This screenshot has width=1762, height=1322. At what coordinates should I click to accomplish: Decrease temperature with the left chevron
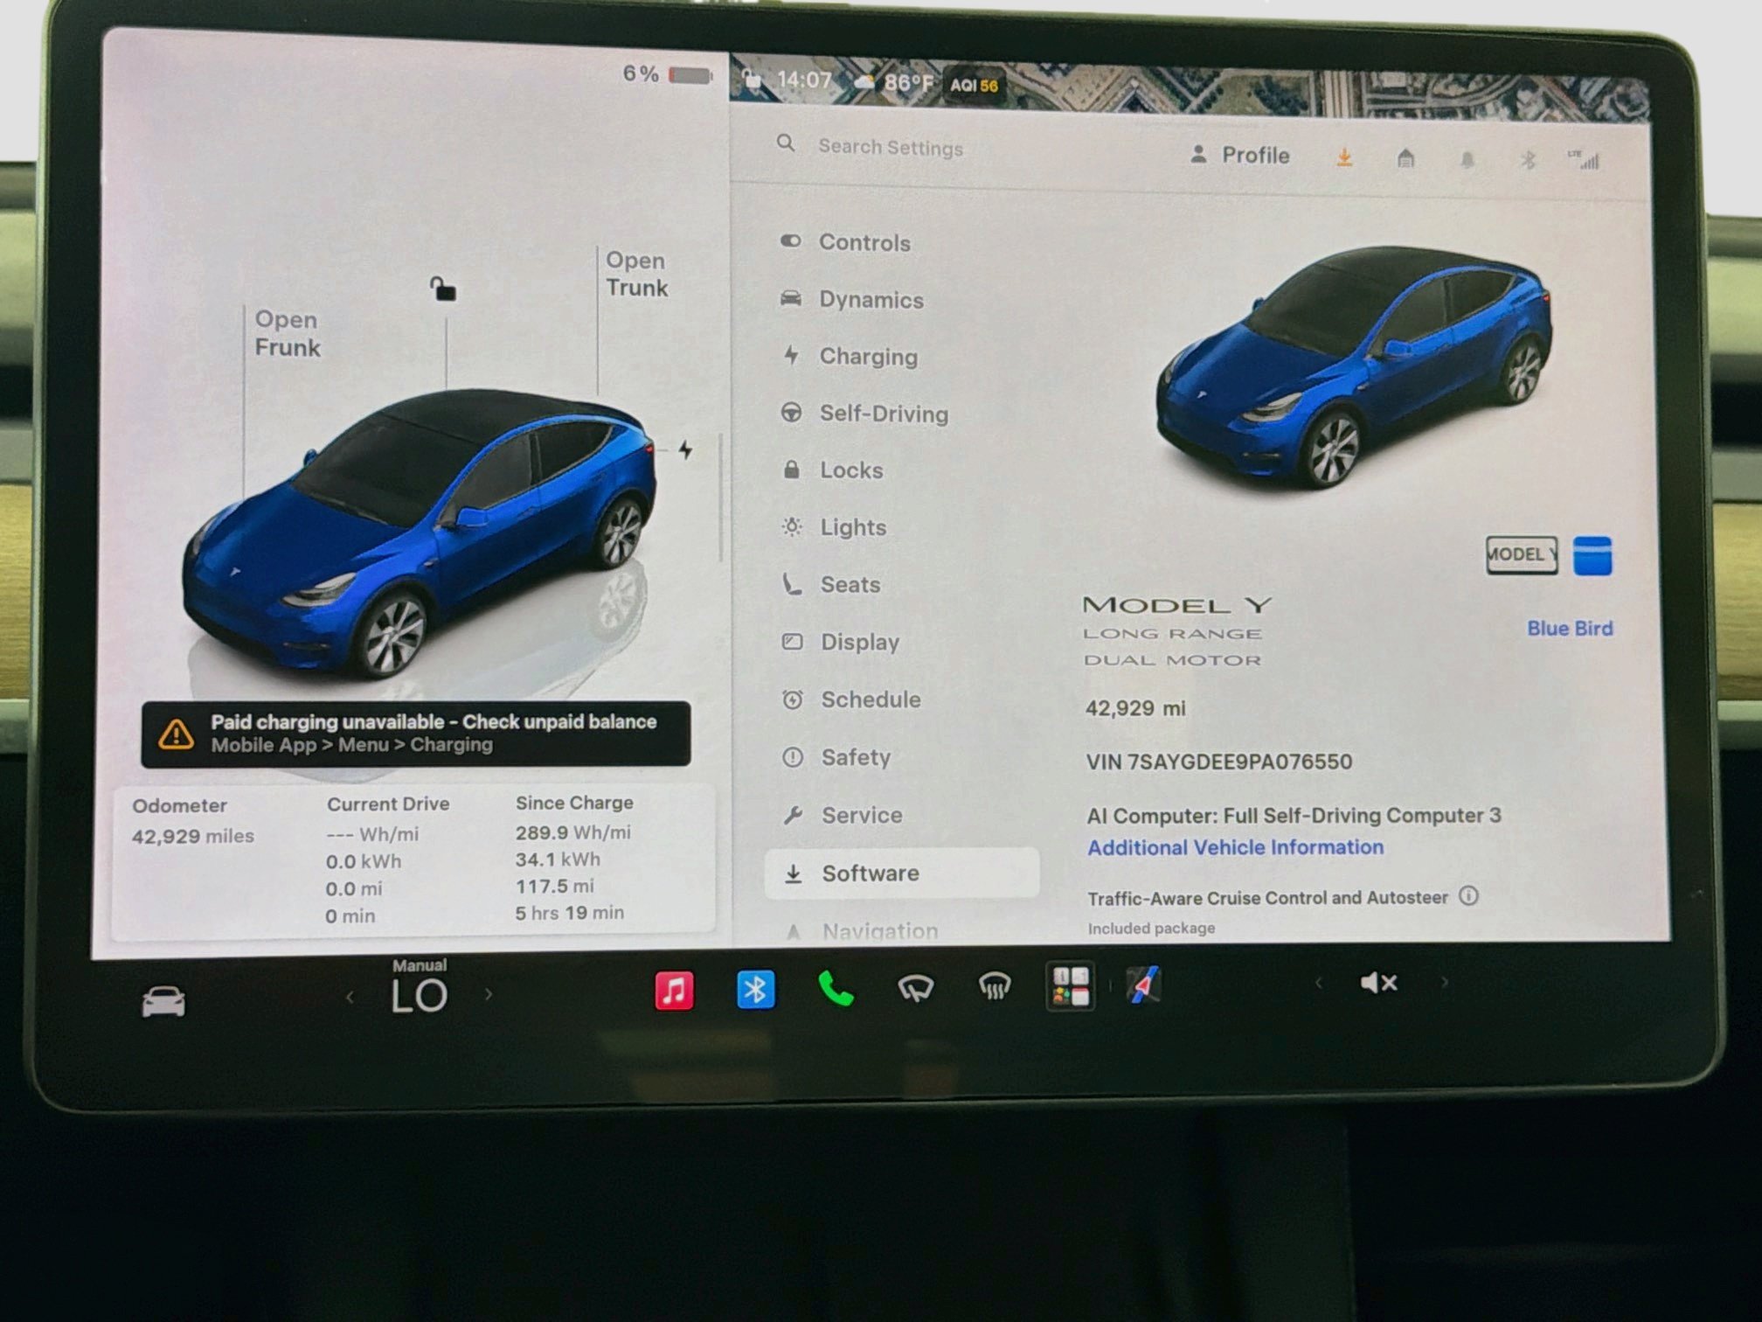tap(350, 997)
